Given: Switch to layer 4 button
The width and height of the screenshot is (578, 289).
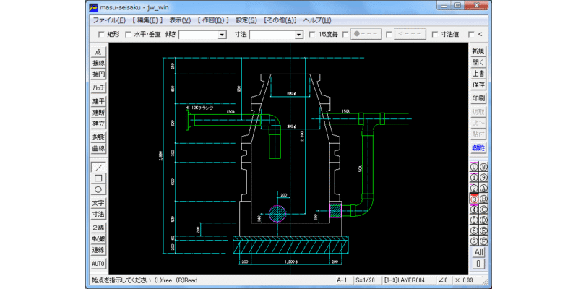Looking at the screenshot, I should point(474,210).
